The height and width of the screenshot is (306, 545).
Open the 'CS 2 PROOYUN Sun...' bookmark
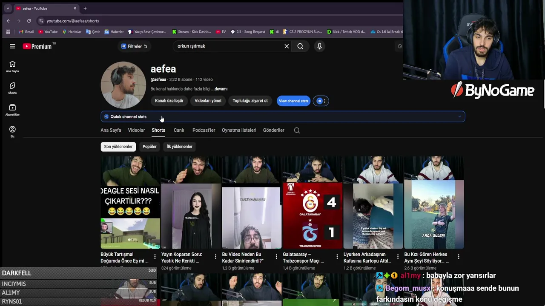pos(302,32)
